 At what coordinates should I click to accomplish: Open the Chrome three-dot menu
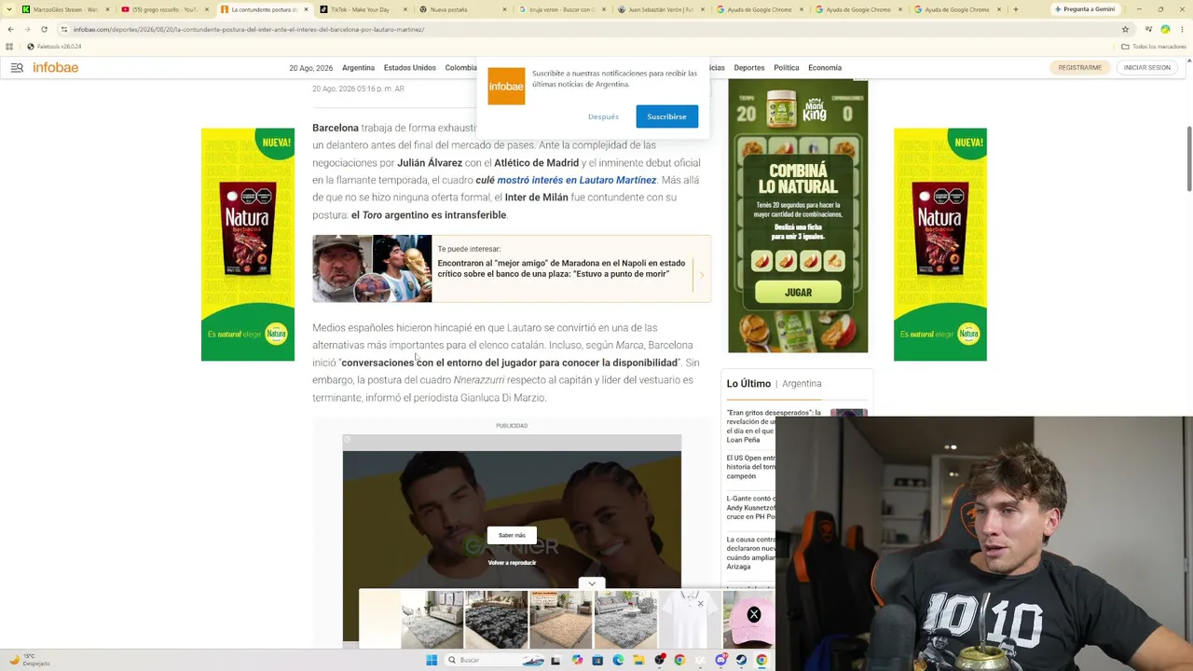click(1182, 29)
